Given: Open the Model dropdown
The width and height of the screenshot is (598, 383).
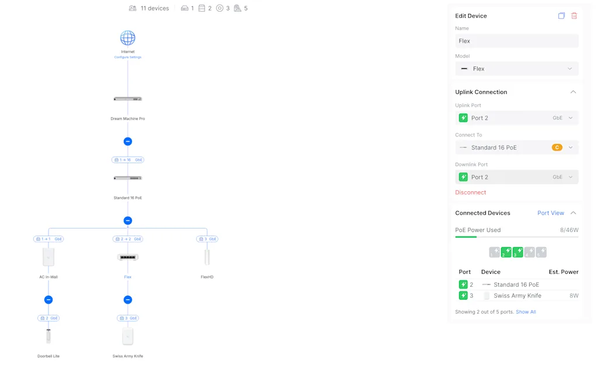Looking at the screenshot, I should click(x=517, y=69).
